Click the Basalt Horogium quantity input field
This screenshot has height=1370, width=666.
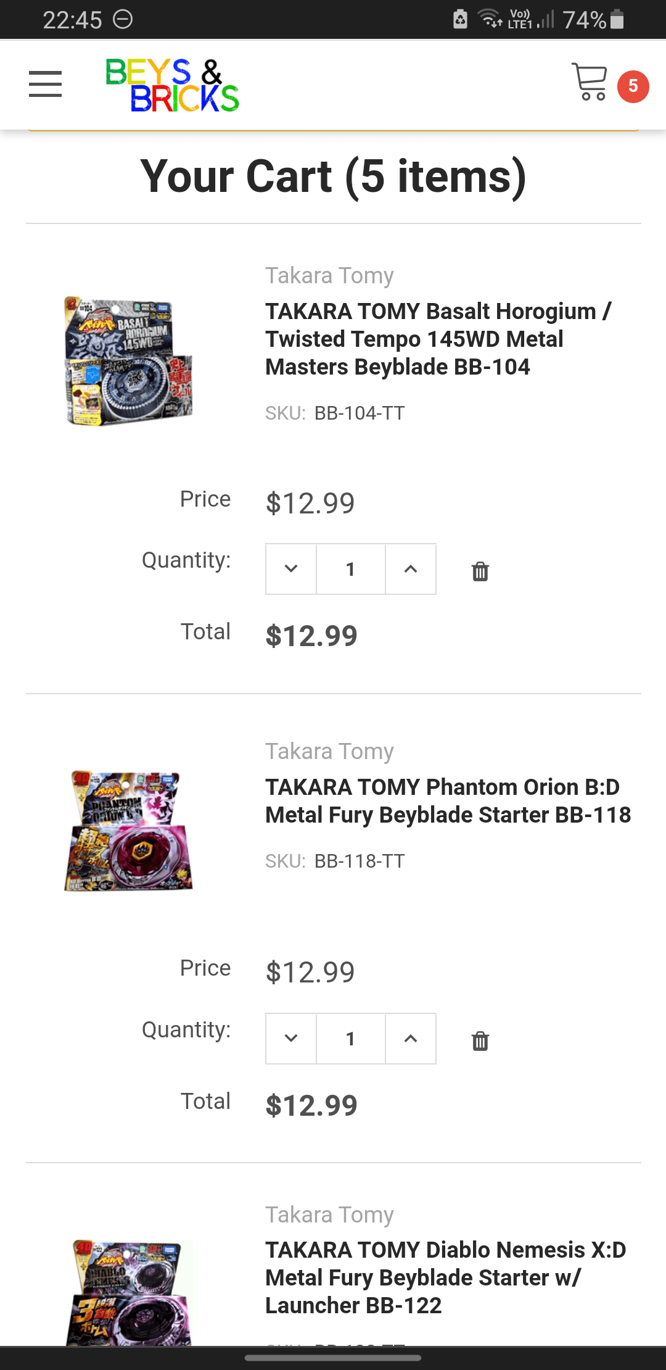coord(350,569)
